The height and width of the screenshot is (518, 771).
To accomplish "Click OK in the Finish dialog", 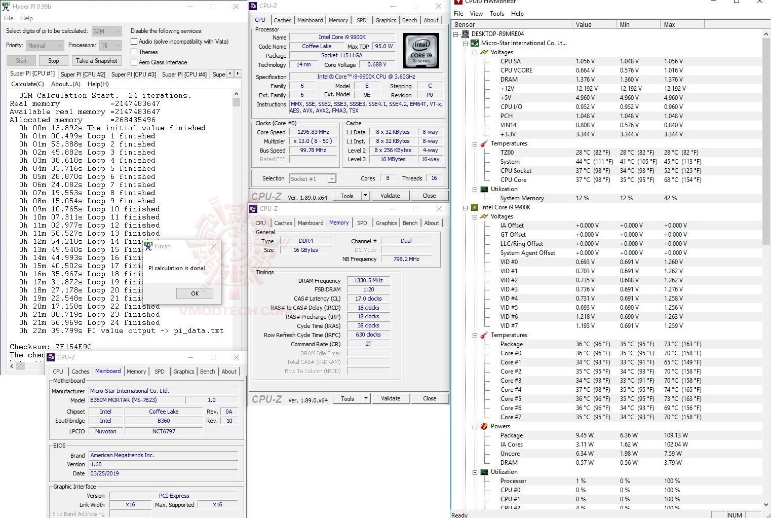I will pos(195,293).
